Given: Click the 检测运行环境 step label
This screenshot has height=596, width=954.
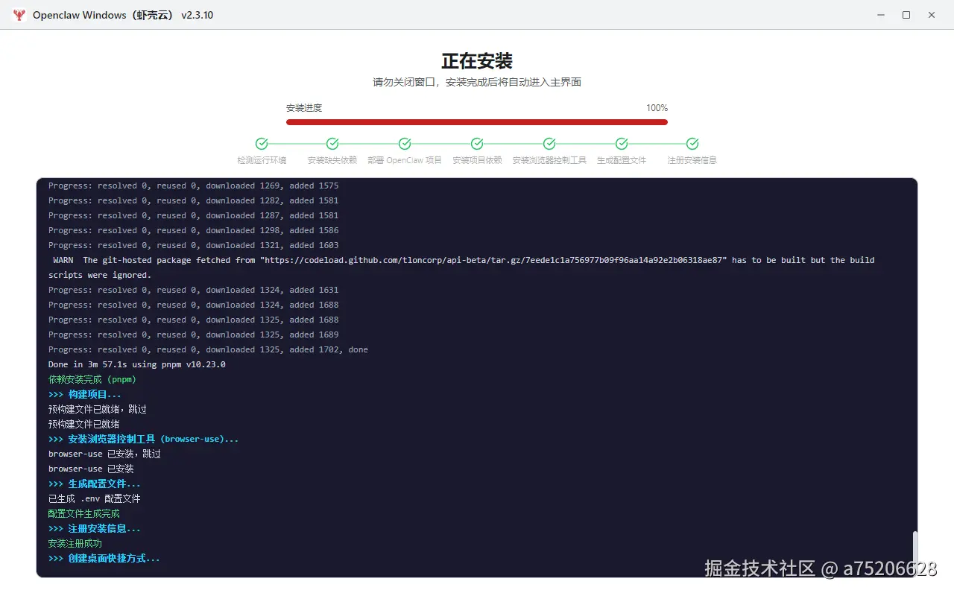Looking at the screenshot, I should coord(262,160).
